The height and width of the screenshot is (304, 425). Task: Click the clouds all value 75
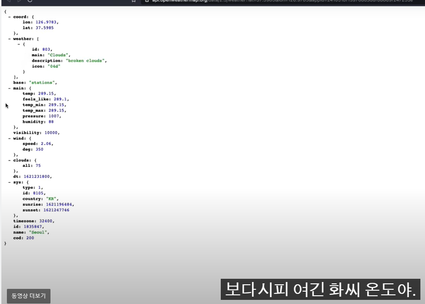coord(38,166)
